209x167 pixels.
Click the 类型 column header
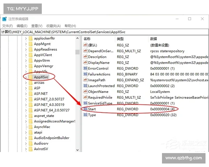point(120,39)
